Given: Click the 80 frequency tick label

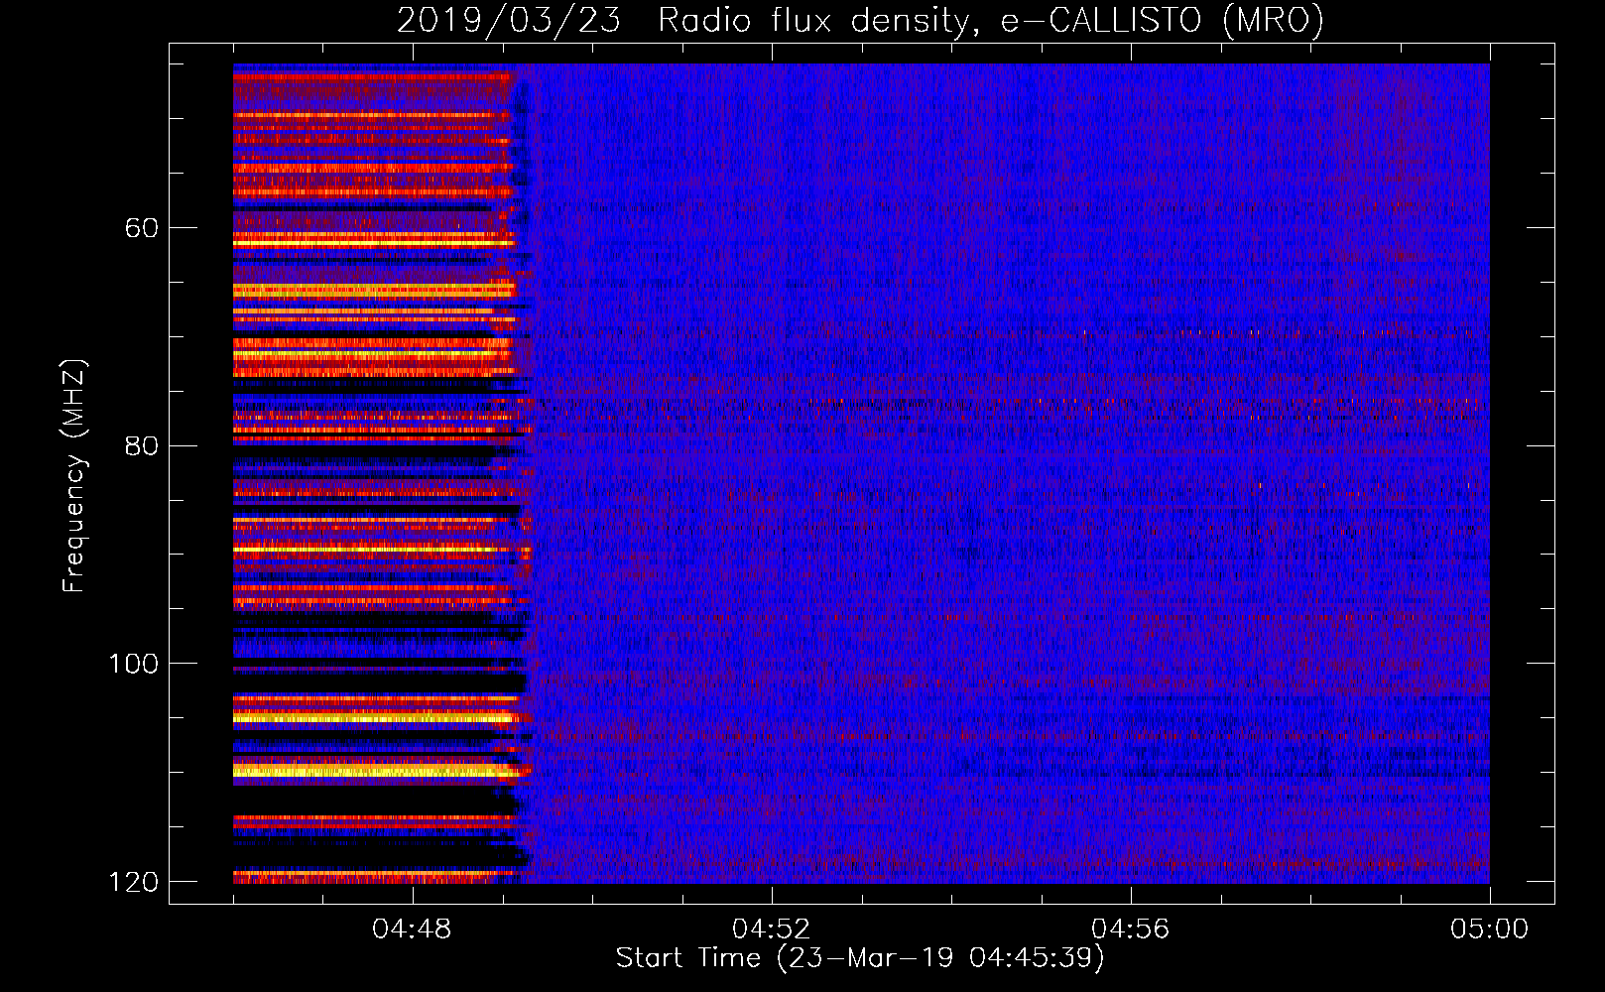Looking at the screenshot, I should pyautogui.click(x=141, y=445).
